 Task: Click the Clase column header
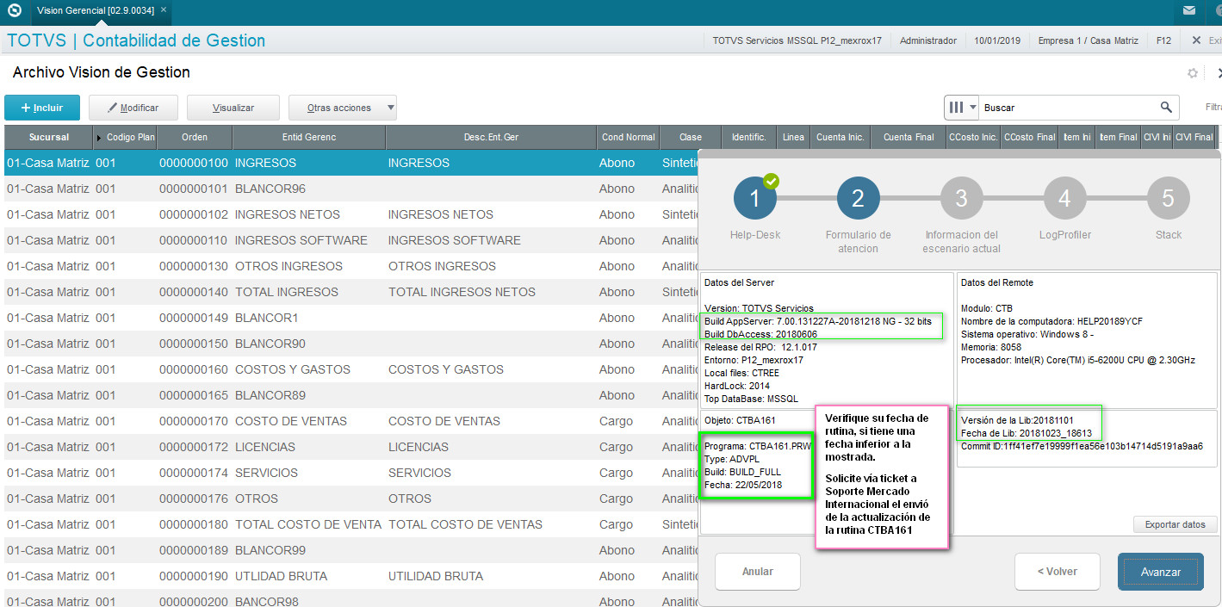[691, 138]
